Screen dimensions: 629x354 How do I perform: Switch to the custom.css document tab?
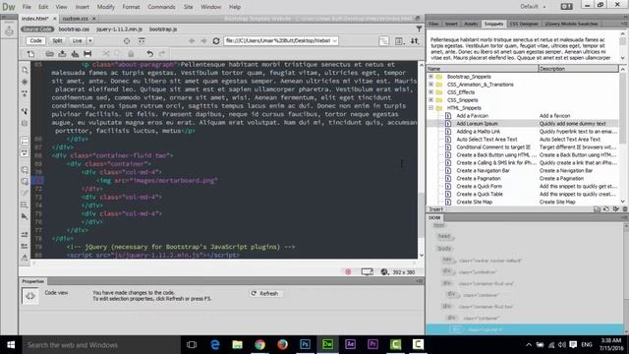[x=75, y=19]
